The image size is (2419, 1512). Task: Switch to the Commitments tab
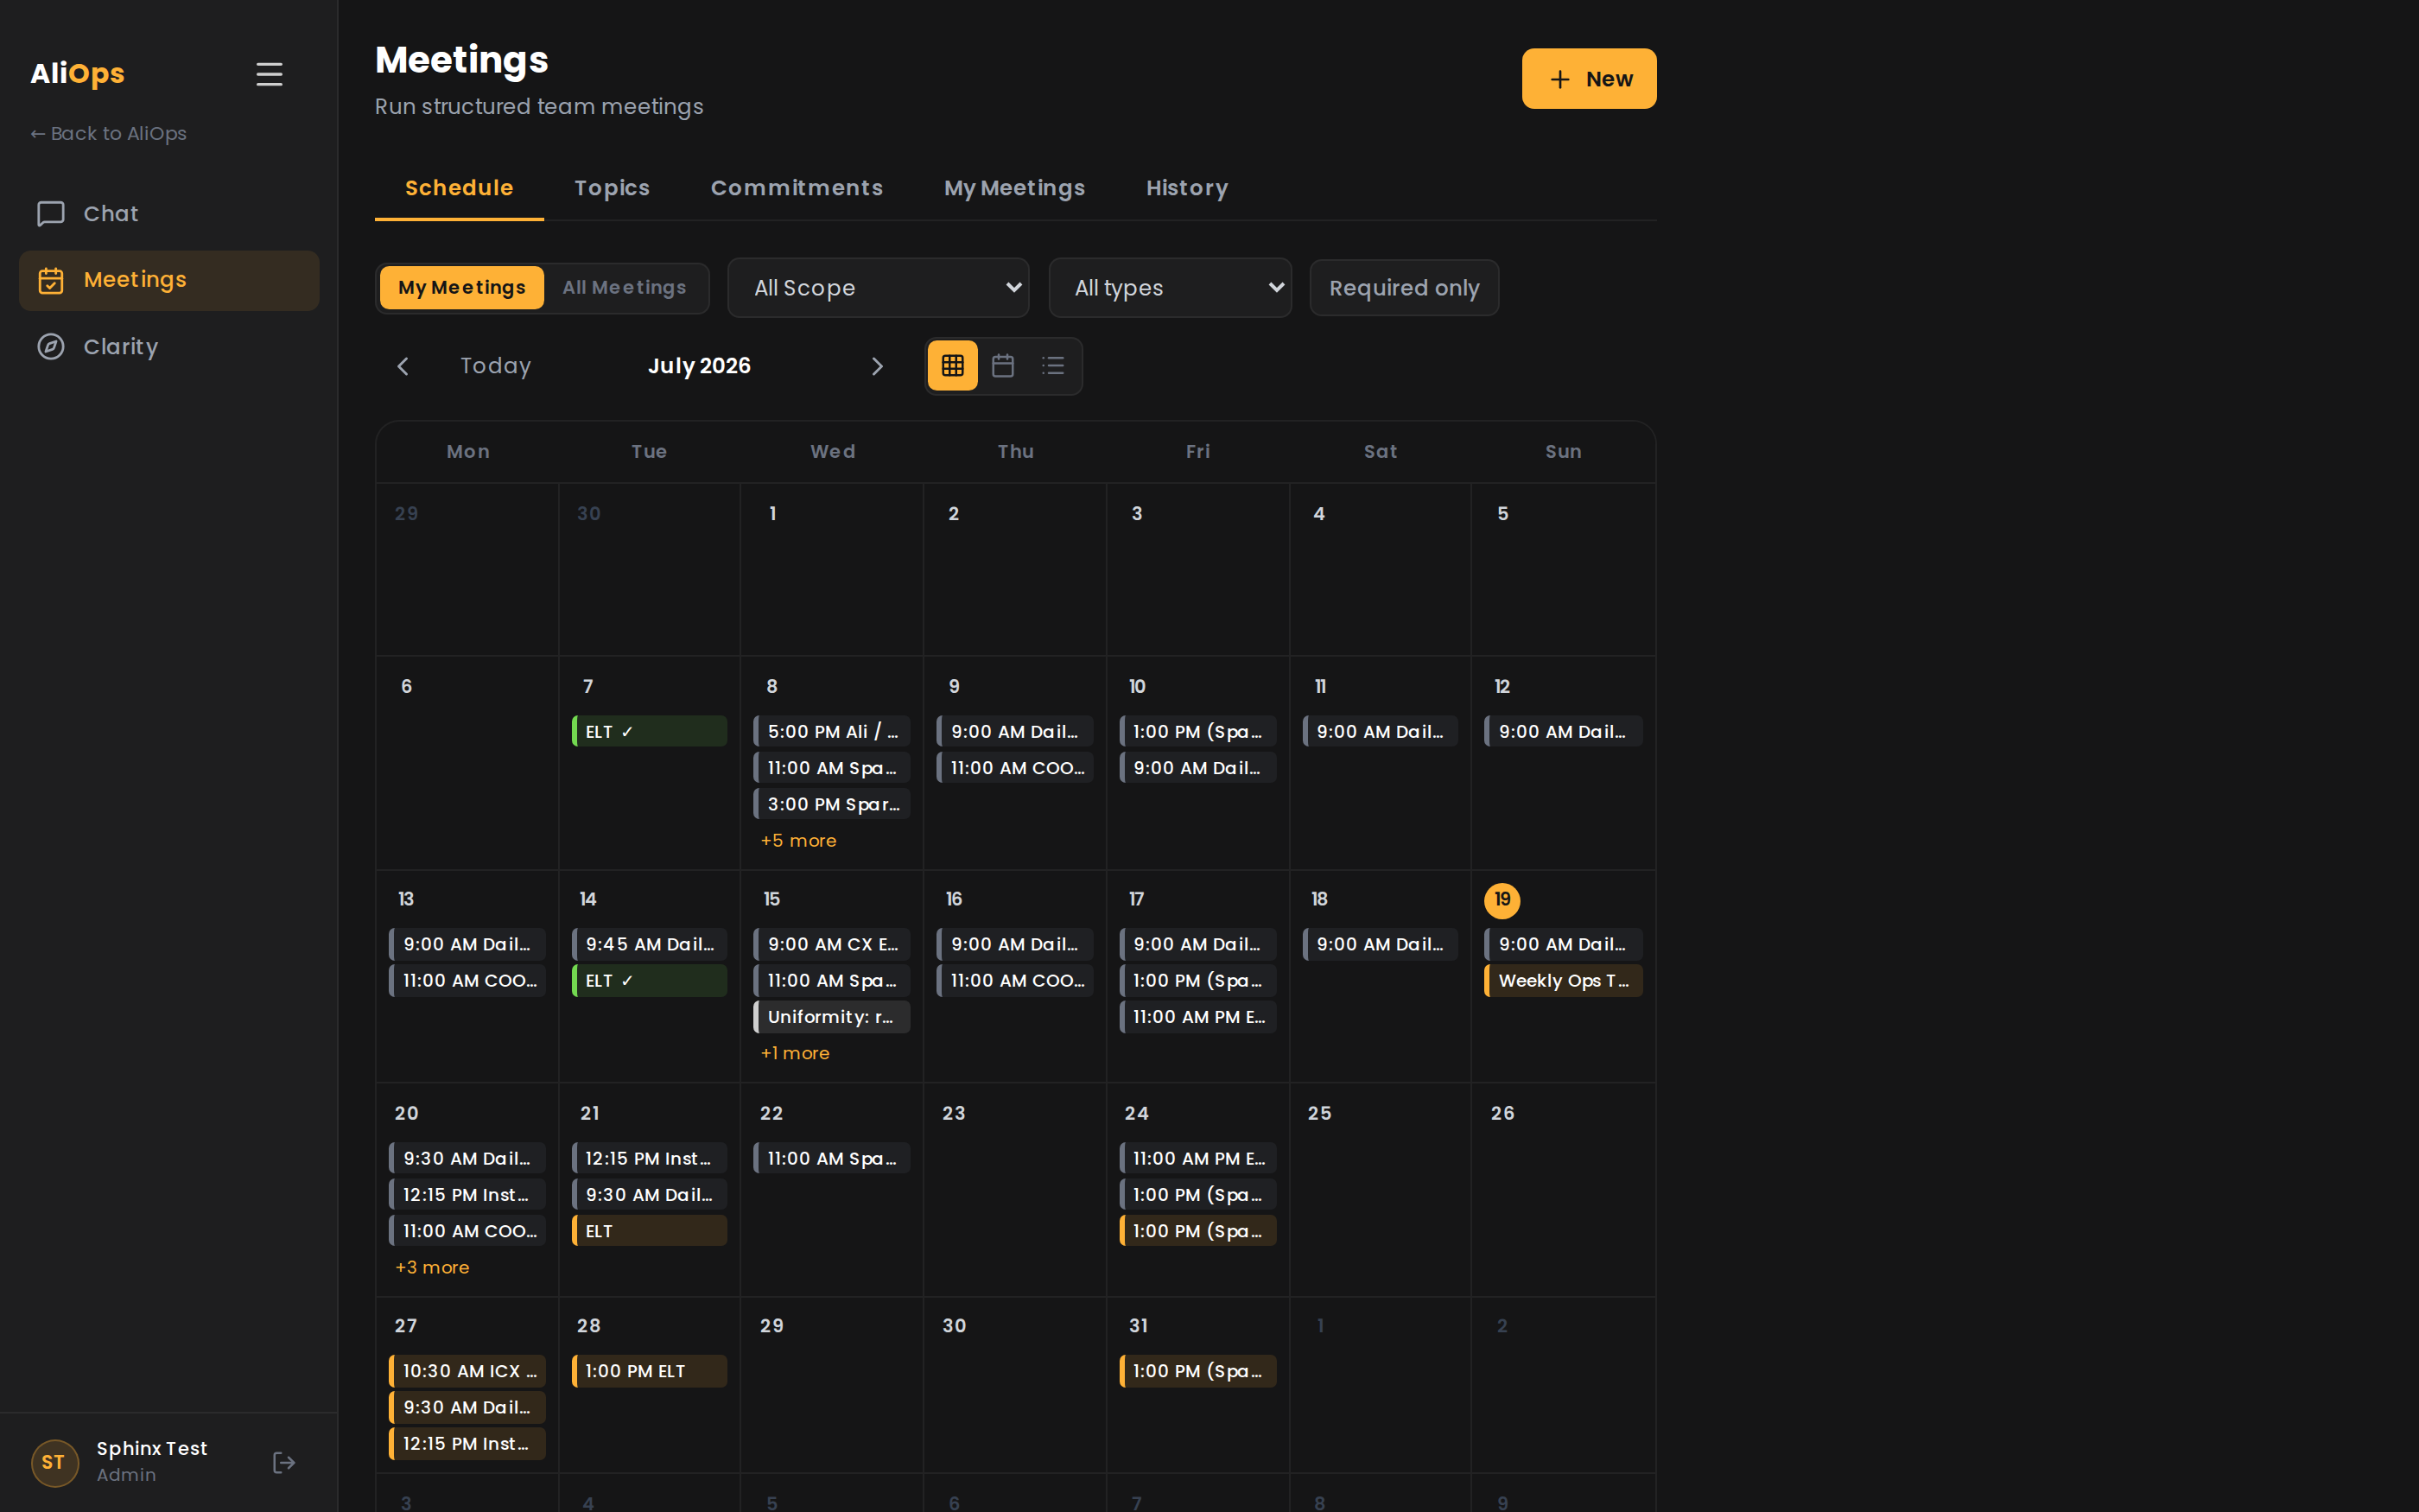797,188
